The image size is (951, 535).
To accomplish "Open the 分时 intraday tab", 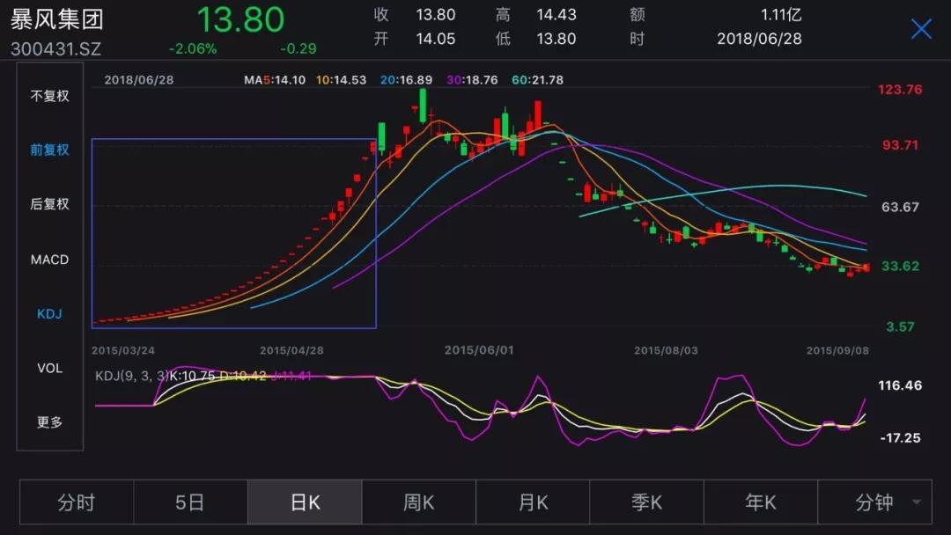I will 77,502.
